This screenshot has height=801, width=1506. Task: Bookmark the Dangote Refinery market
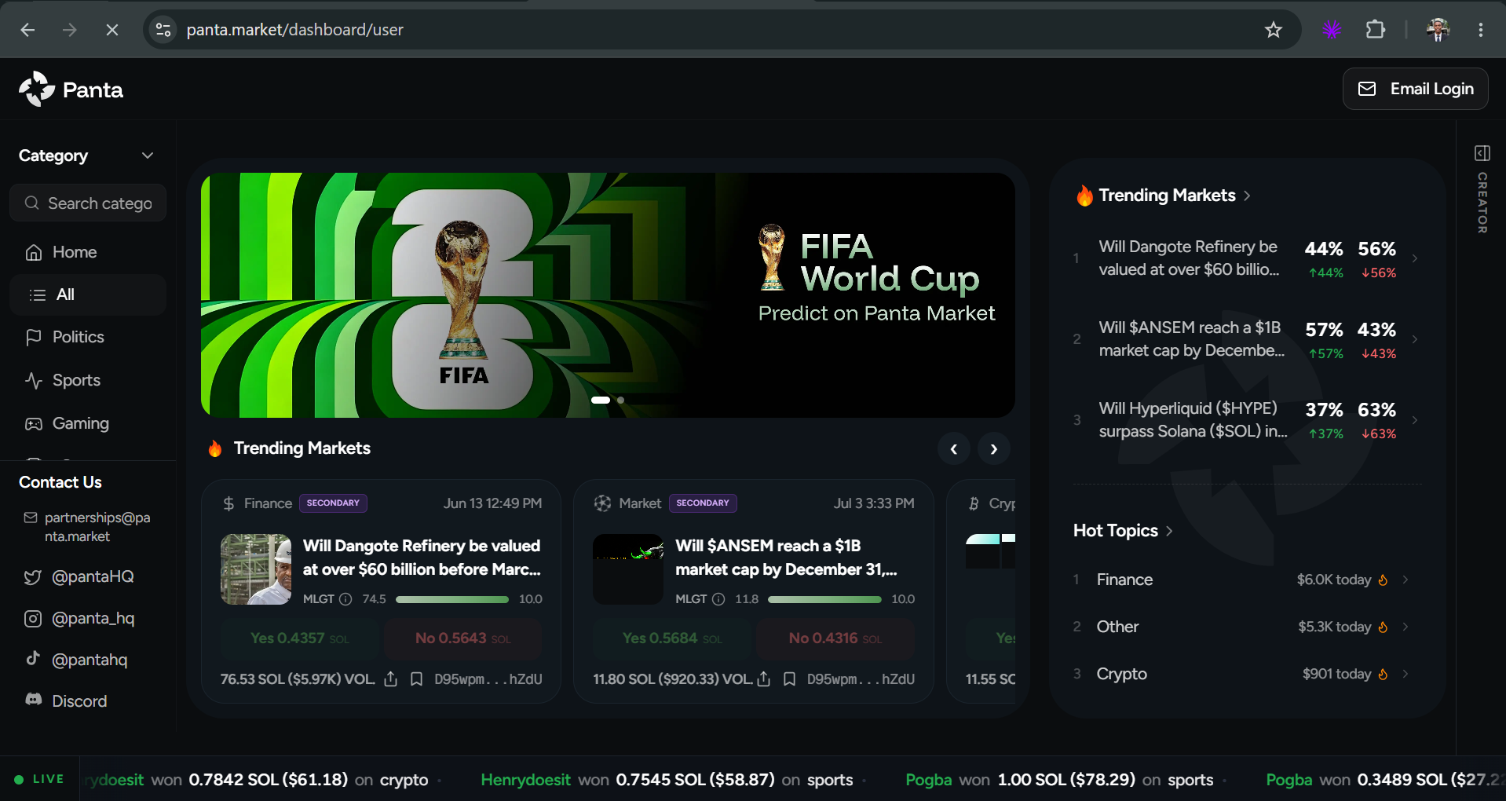[417, 678]
